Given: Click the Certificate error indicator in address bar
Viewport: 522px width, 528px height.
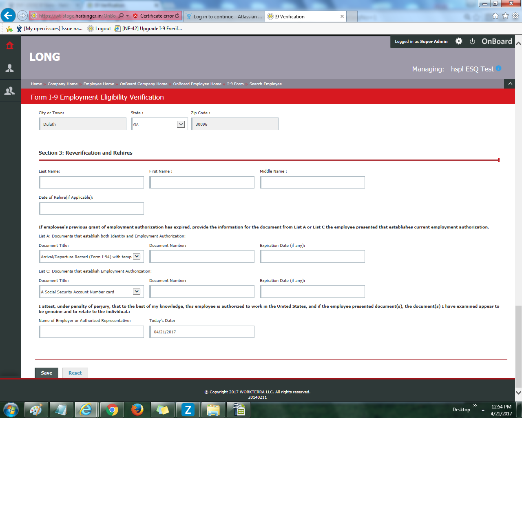Looking at the screenshot, I should [157, 16].
